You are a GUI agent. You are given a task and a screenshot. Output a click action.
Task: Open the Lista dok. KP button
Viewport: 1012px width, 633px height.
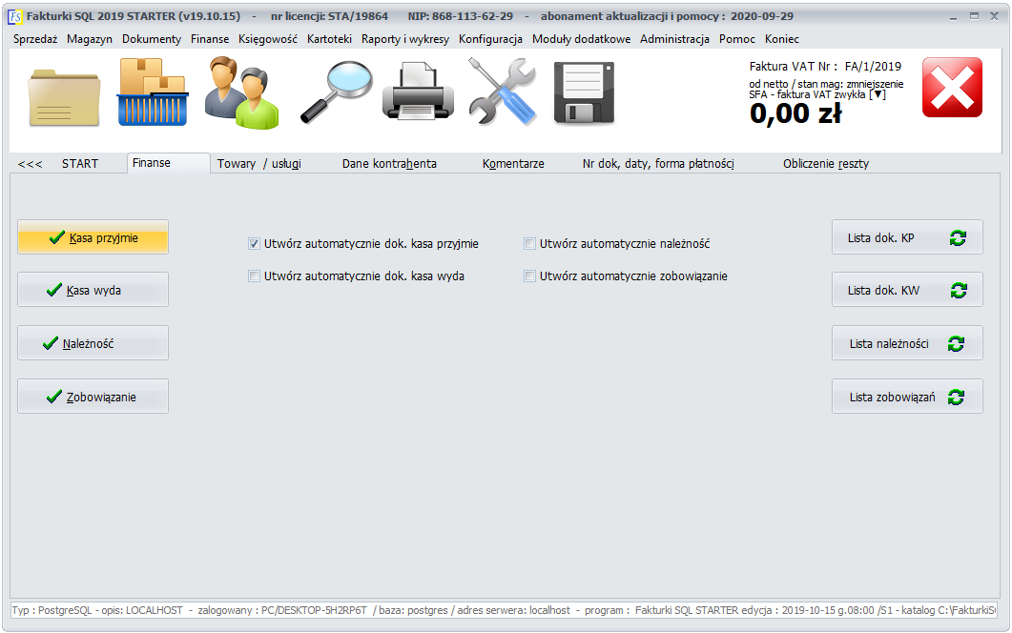[907, 237]
